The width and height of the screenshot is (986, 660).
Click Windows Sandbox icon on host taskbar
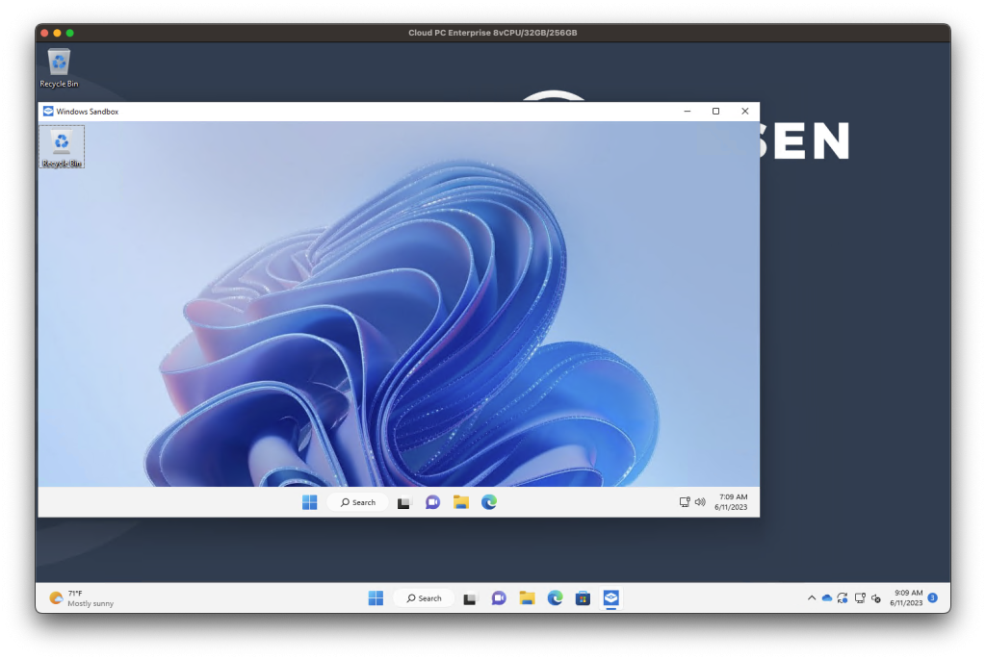610,598
